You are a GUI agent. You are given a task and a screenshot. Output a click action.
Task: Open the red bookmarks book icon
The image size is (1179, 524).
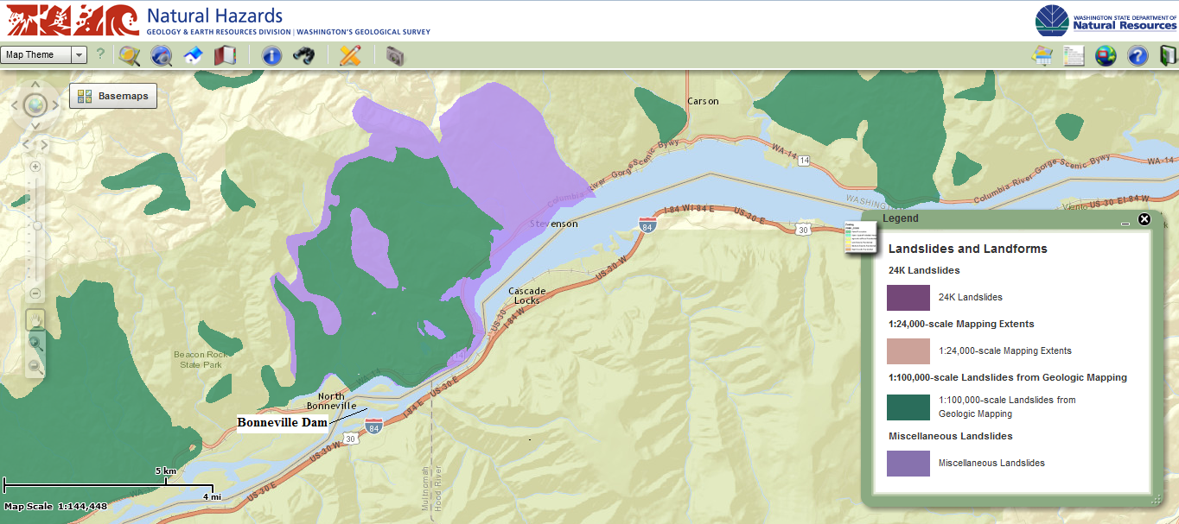pyautogui.click(x=225, y=56)
